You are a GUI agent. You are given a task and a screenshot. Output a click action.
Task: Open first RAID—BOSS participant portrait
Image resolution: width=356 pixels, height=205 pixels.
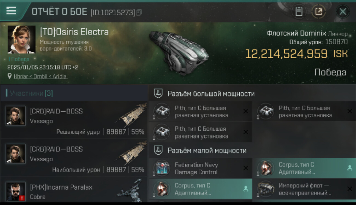(x=16, y=116)
